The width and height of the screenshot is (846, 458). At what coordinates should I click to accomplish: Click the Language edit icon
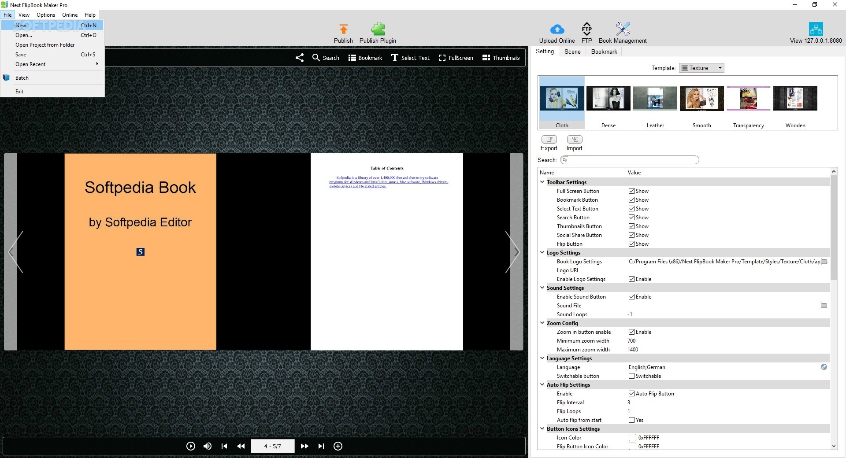coord(824,367)
